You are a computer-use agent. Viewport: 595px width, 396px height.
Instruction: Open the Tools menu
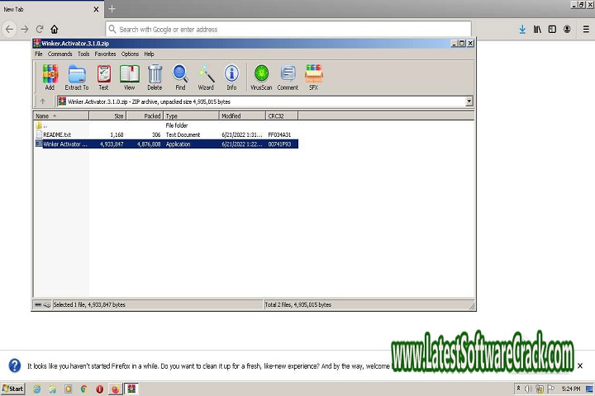click(x=83, y=54)
